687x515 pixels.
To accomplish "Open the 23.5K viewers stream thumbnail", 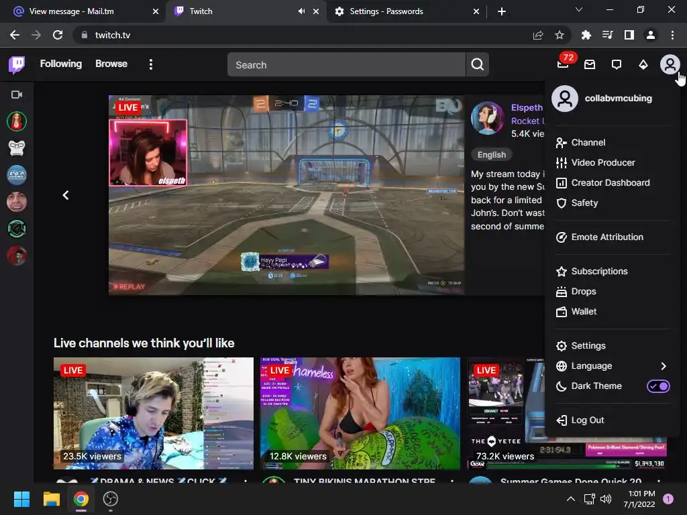I will (x=154, y=413).
